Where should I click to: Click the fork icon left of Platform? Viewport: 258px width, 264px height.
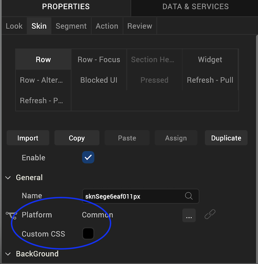pyautogui.click(x=12, y=215)
